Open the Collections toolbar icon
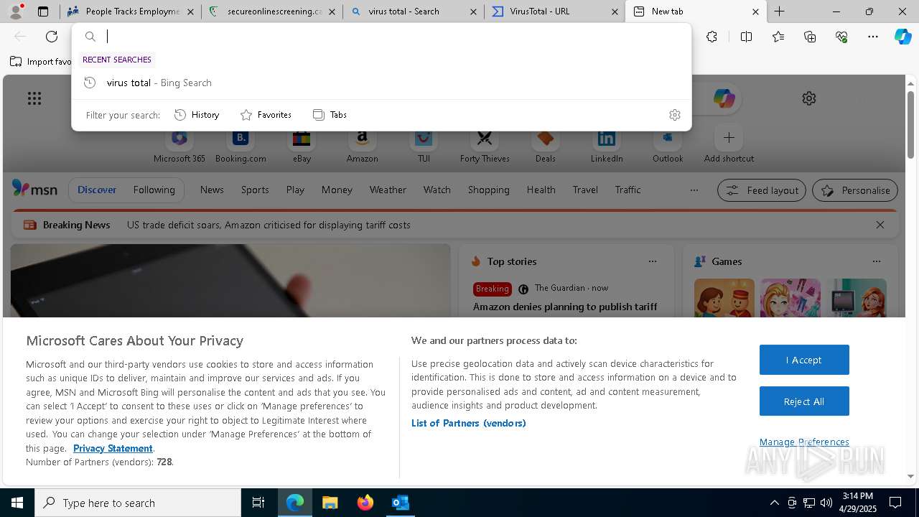Viewport: 919px width, 517px height. [810, 37]
